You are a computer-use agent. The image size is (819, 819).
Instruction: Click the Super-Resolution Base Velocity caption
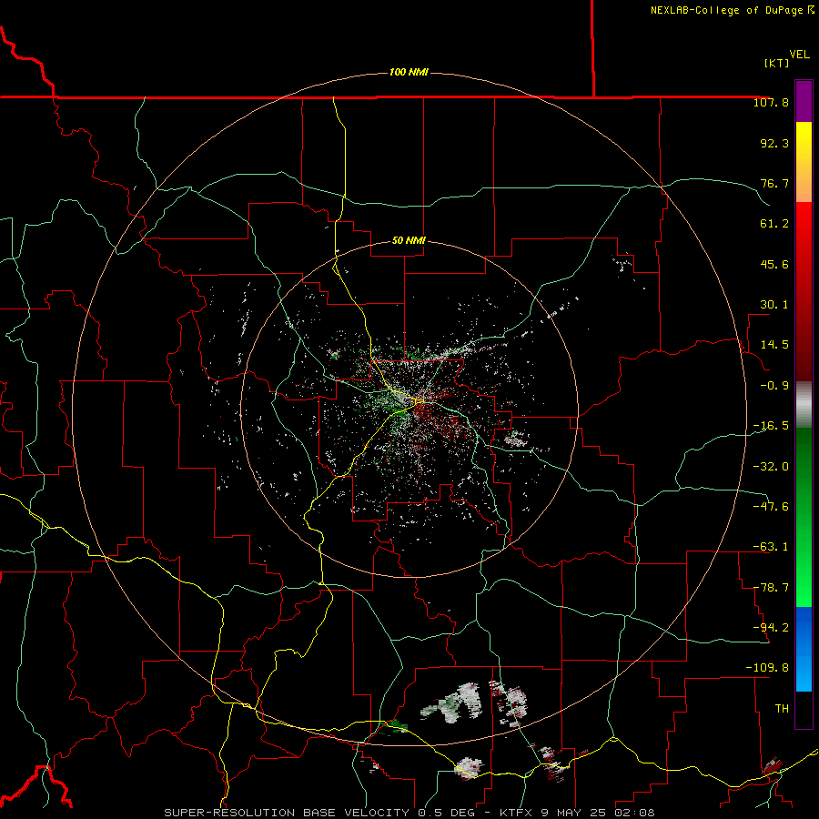pyautogui.click(x=409, y=813)
